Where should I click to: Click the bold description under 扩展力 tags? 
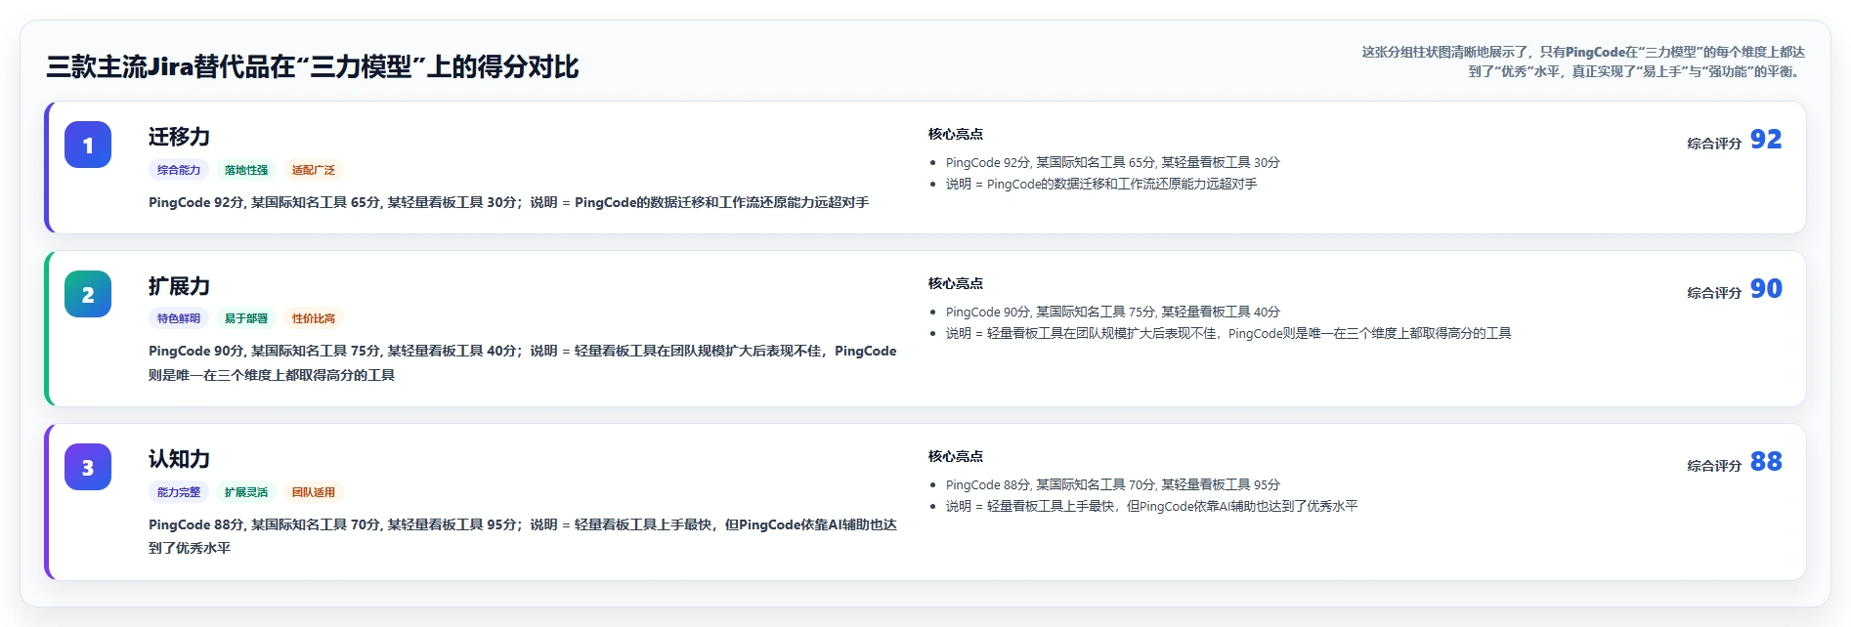[x=523, y=362]
